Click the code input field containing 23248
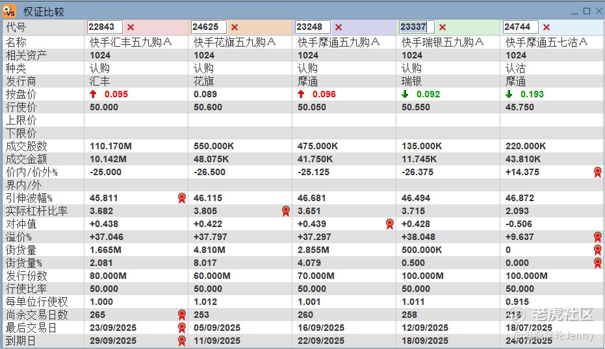The width and height of the screenshot is (605, 349). (313, 27)
